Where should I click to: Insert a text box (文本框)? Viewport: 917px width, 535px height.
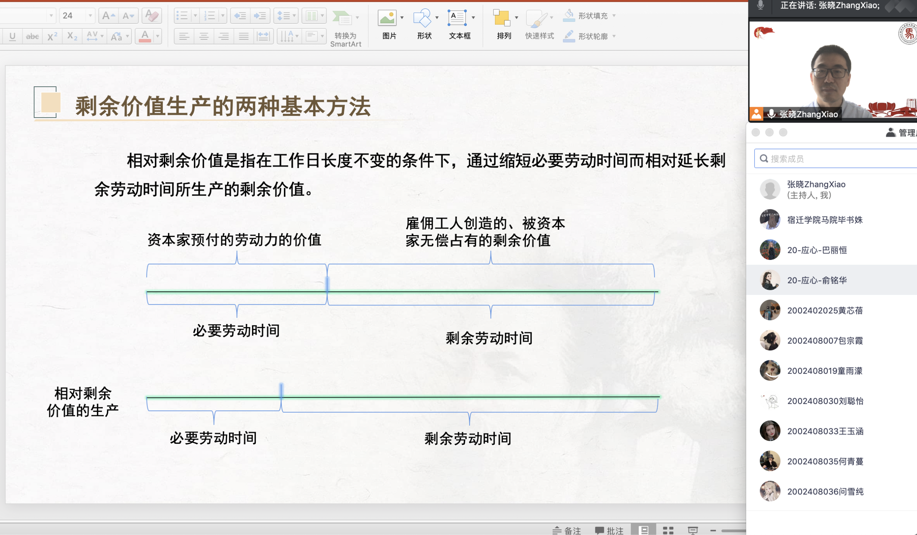(x=457, y=18)
